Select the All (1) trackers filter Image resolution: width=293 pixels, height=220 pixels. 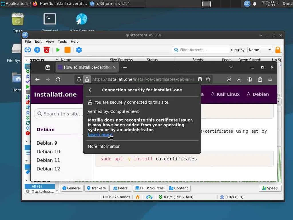pyautogui.click(x=40, y=186)
